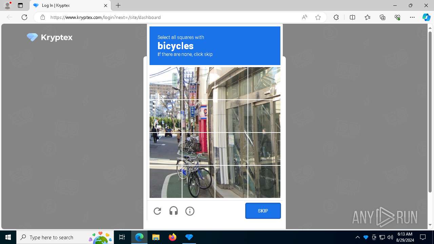
Task: Close the Log In | Kryptex tab
Action: point(105,5)
